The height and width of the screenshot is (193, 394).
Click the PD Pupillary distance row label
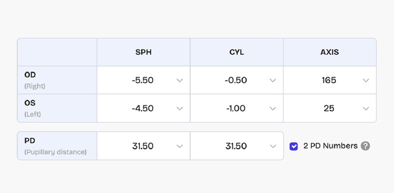pos(56,146)
